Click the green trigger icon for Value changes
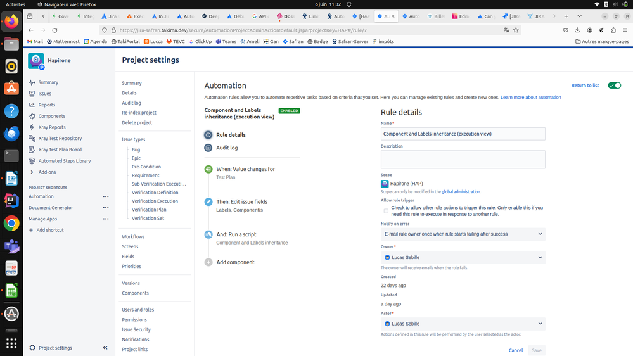 (208, 170)
